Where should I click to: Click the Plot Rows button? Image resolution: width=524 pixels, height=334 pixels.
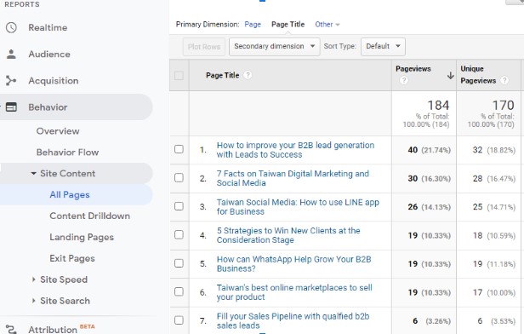tap(204, 47)
